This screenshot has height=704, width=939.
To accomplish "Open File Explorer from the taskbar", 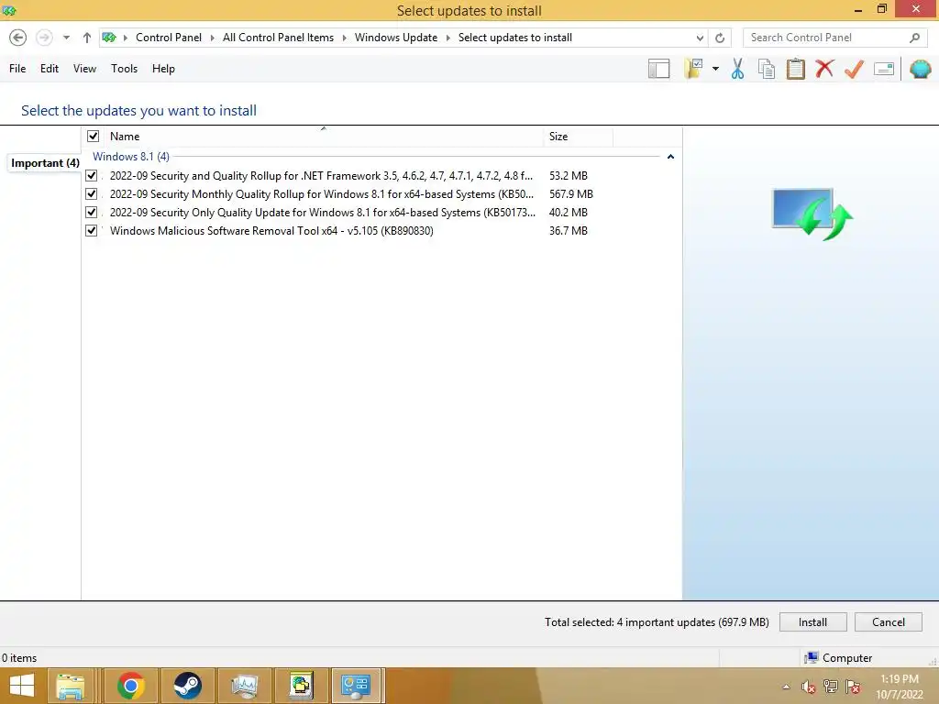I will pos(70,686).
